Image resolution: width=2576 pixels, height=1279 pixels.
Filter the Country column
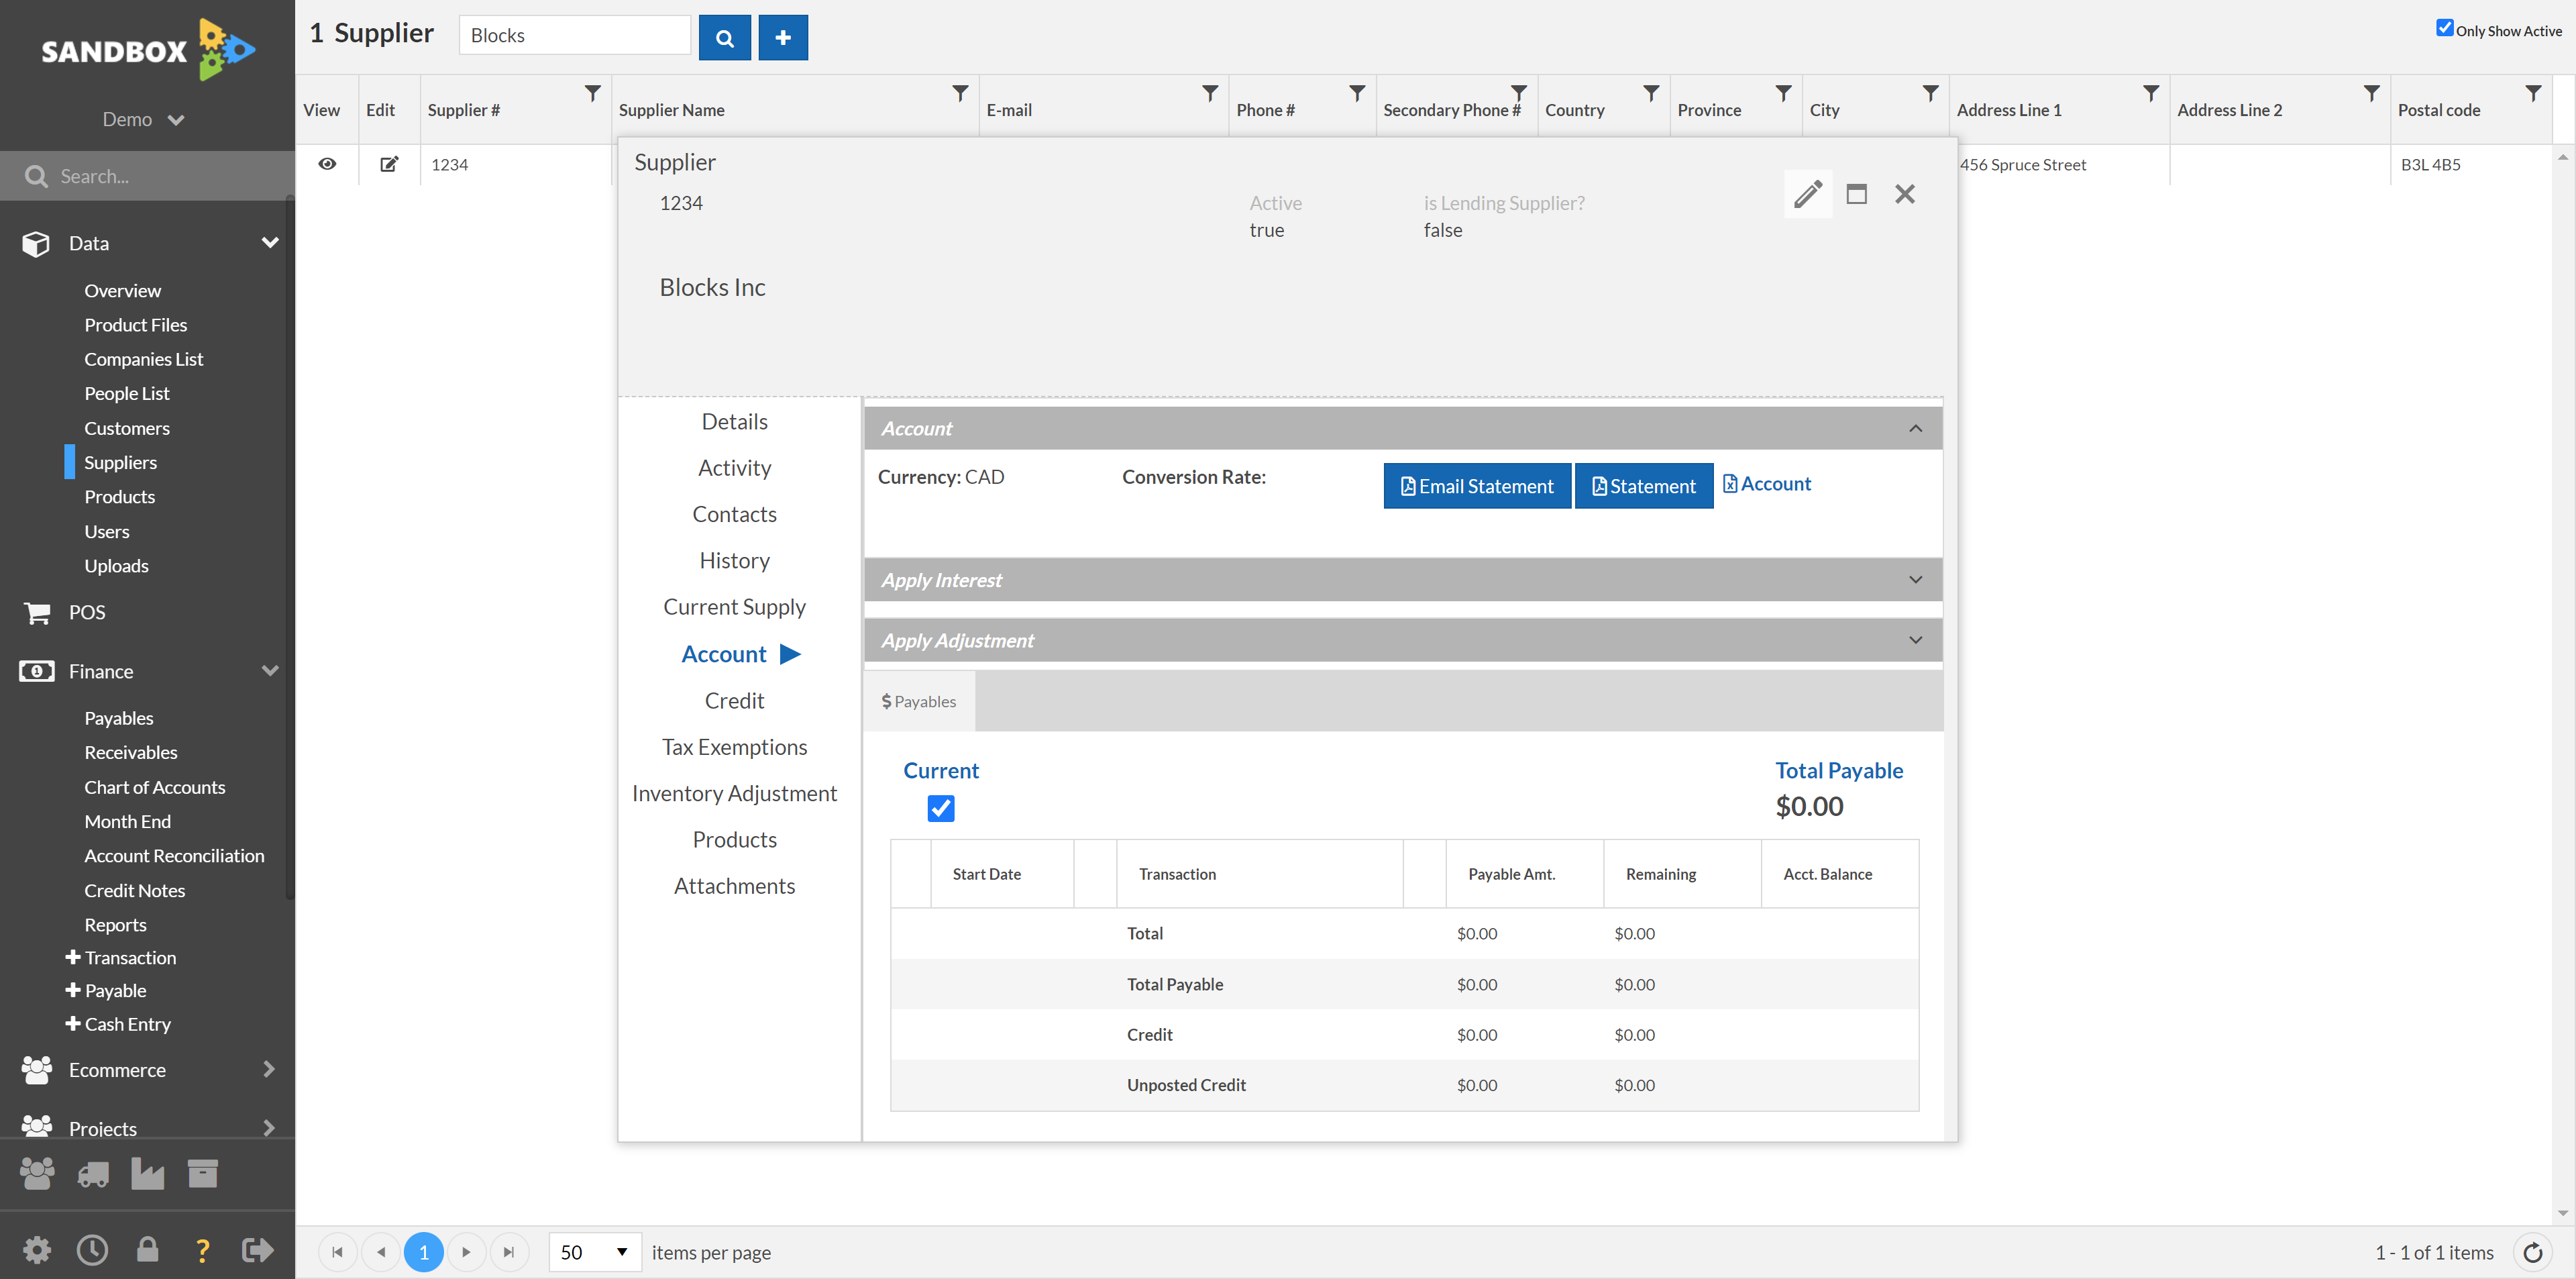click(x=1650, y=94)
